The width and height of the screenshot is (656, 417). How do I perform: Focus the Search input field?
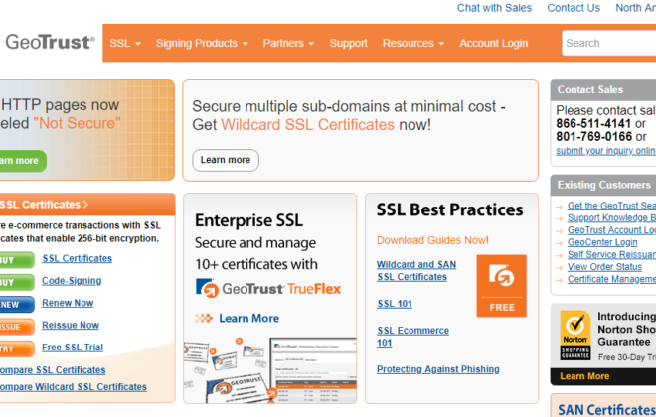pos(609,43)
